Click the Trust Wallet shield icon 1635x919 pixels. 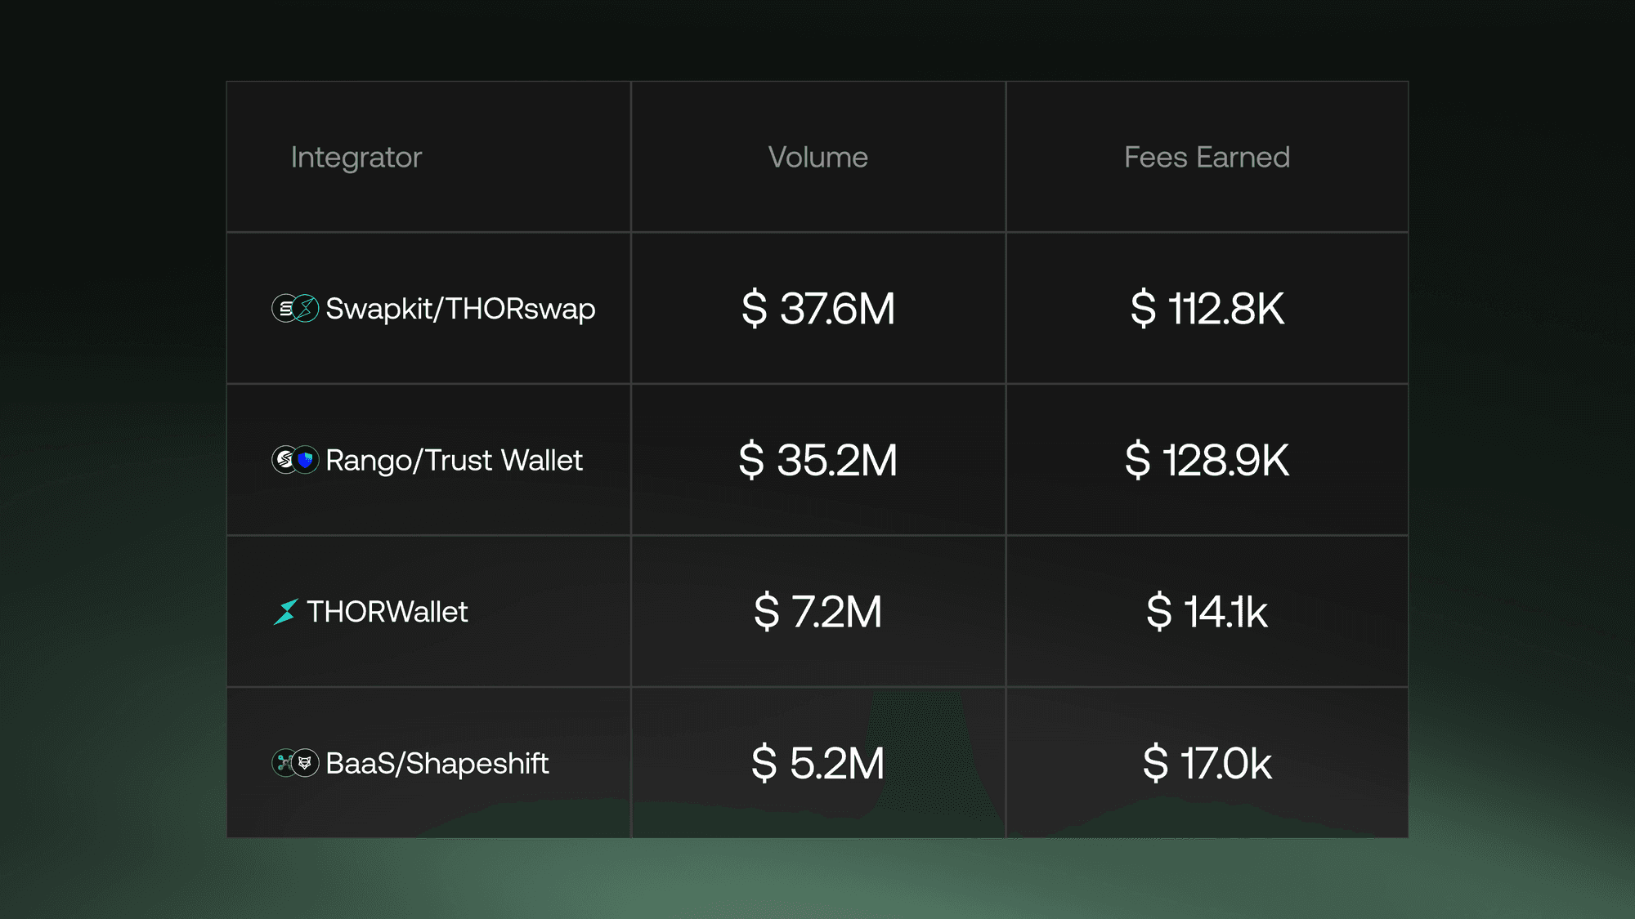tap(306, 460)
